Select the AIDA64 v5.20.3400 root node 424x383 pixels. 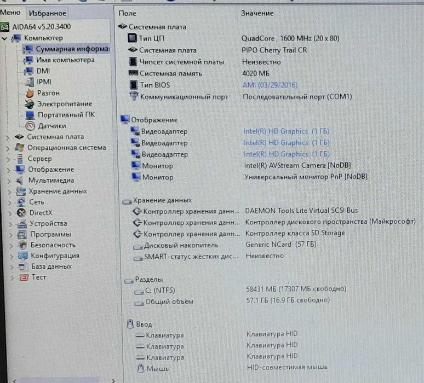pyautogui.click(x=42, y=26)
